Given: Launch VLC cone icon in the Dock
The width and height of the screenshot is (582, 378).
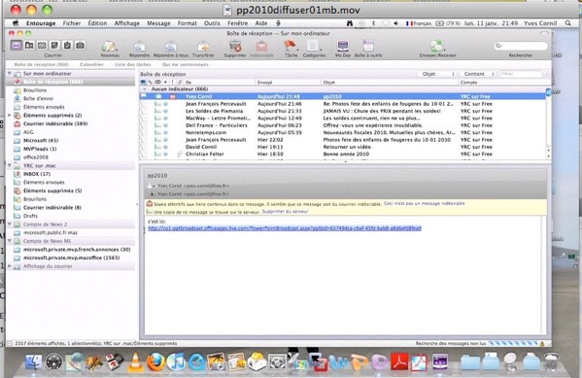Looking at the screenshot, I should tap(135, 362).
